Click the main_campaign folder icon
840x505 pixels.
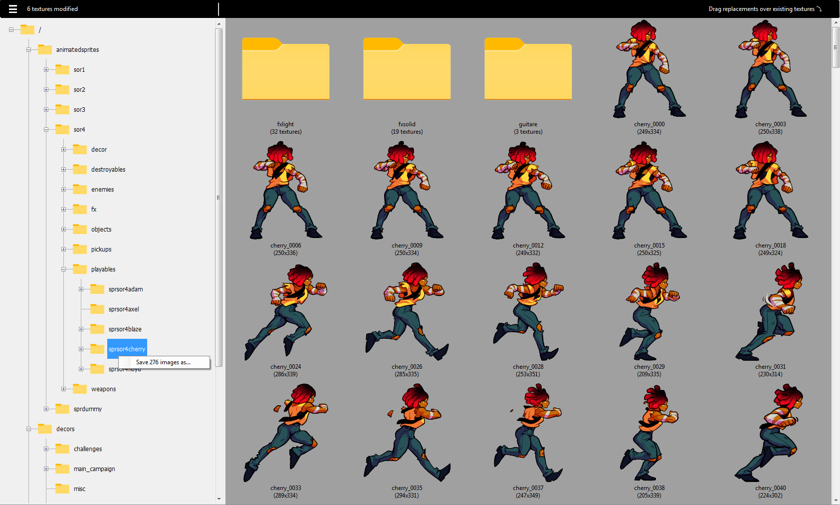point(62,469)
